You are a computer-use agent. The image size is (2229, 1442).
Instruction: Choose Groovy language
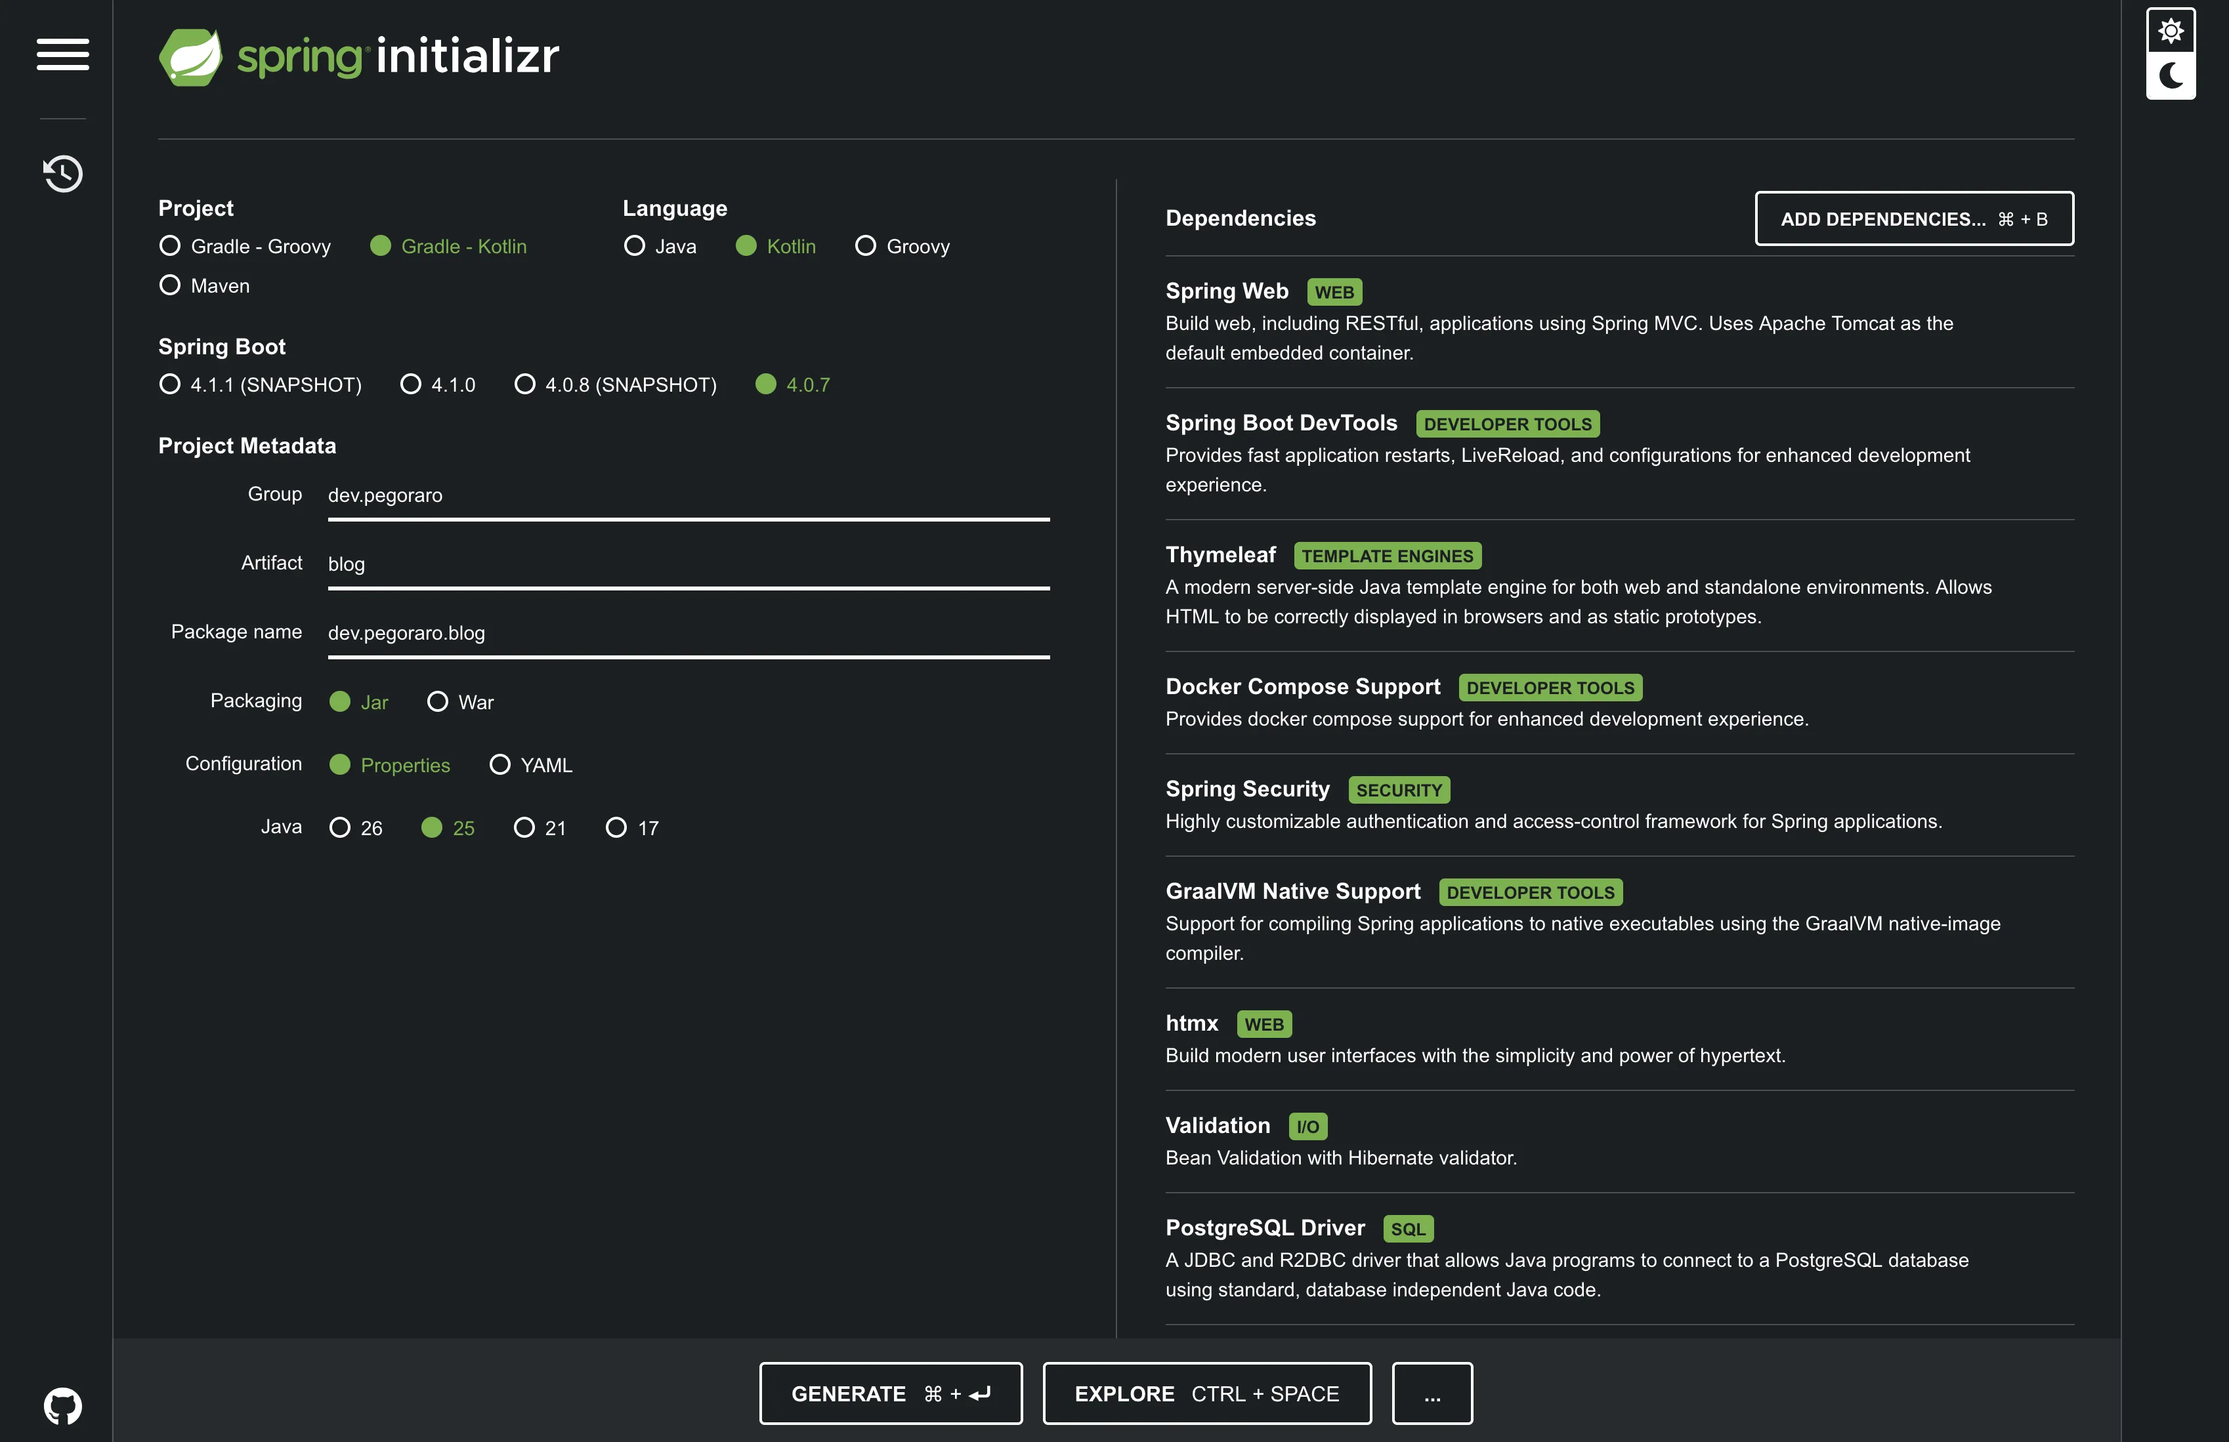click(x=903, y=246)
